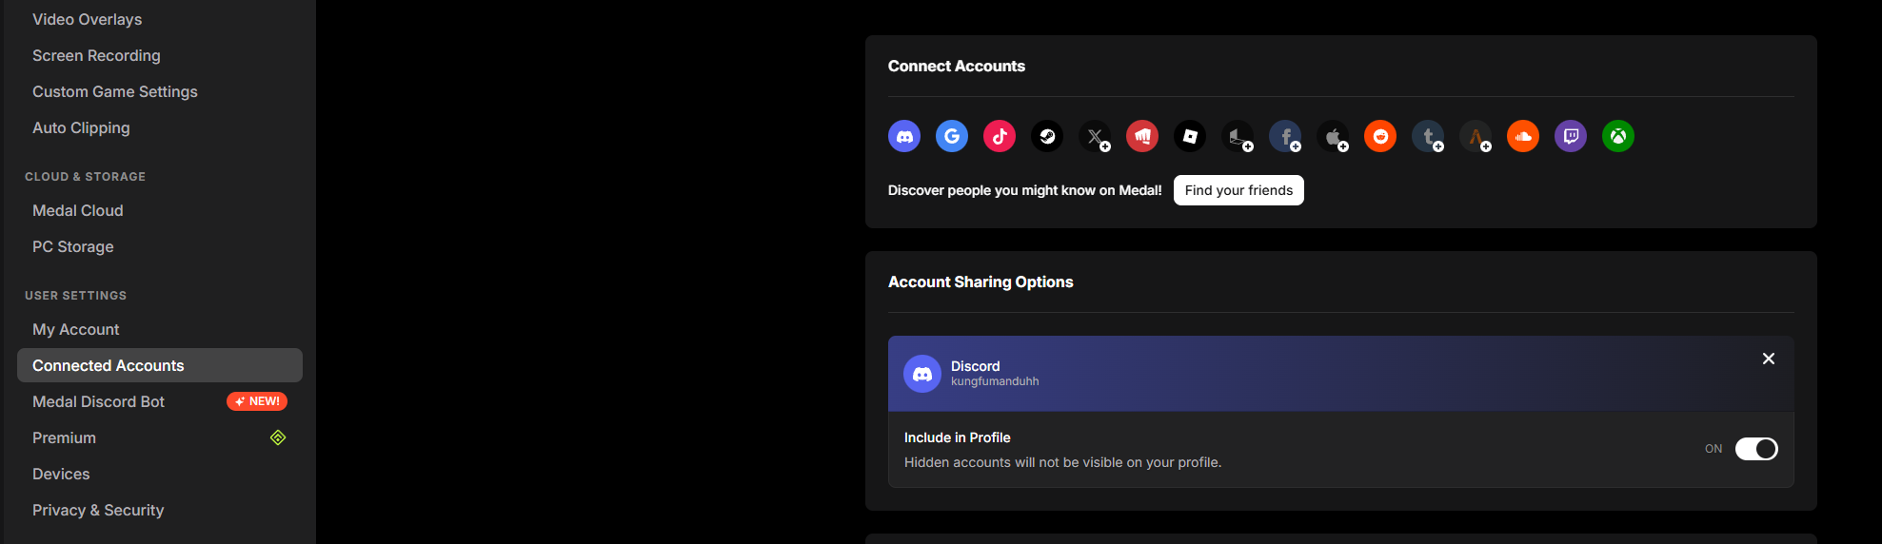Click the CLOUD & STORAGE section label

pyautogui.click(x=86, y=177)
